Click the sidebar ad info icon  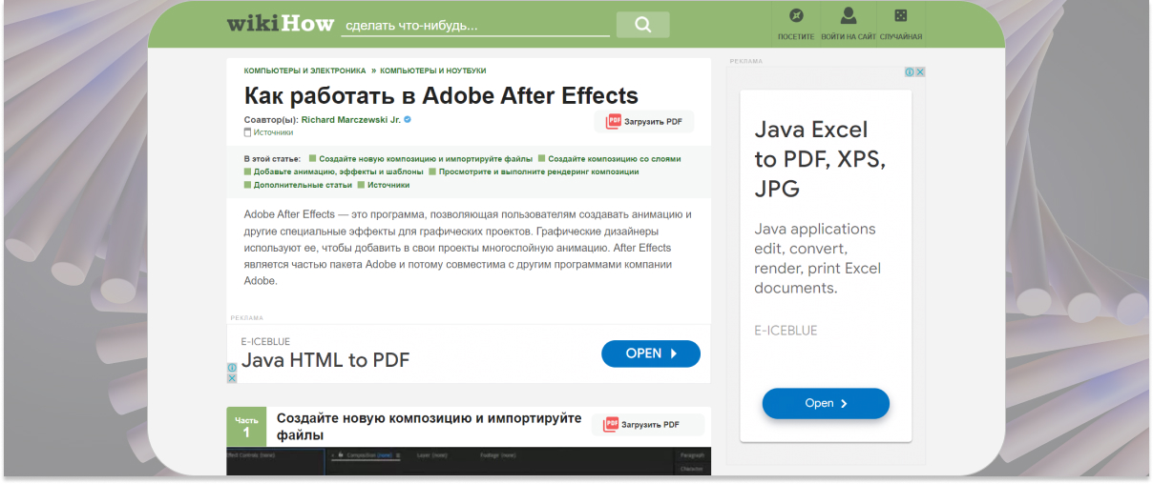pos(911,71)
